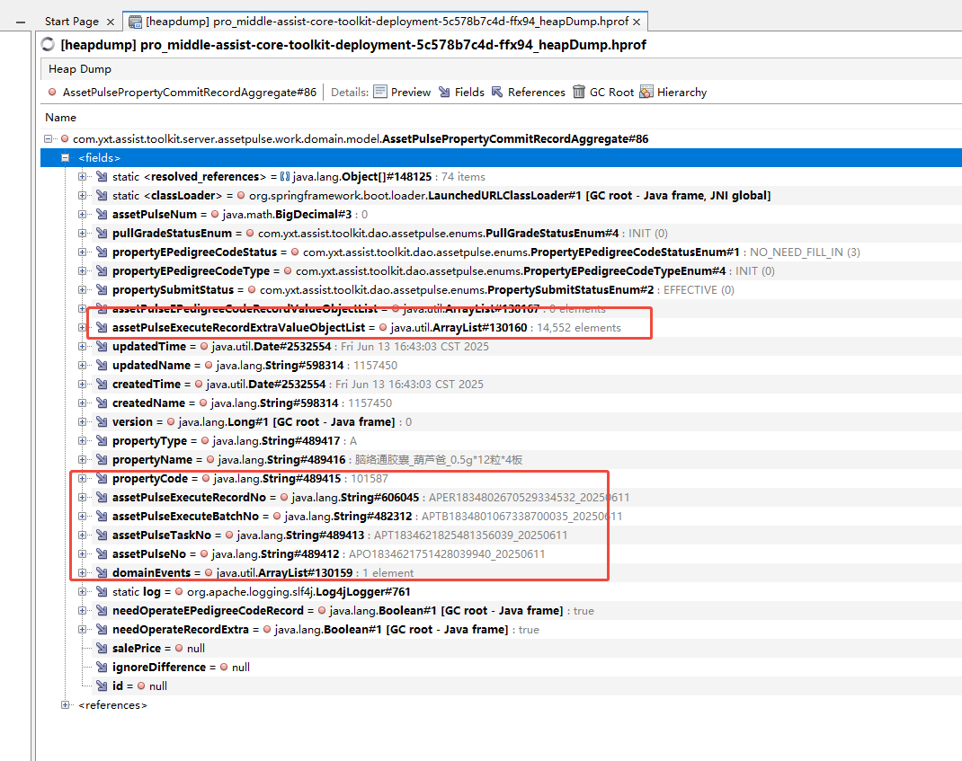The width and height of the screenshot is (962, 761).
Task: Expand assetPulseExecuteRecordExtraValueObjectList field
Action: point(82,327)
